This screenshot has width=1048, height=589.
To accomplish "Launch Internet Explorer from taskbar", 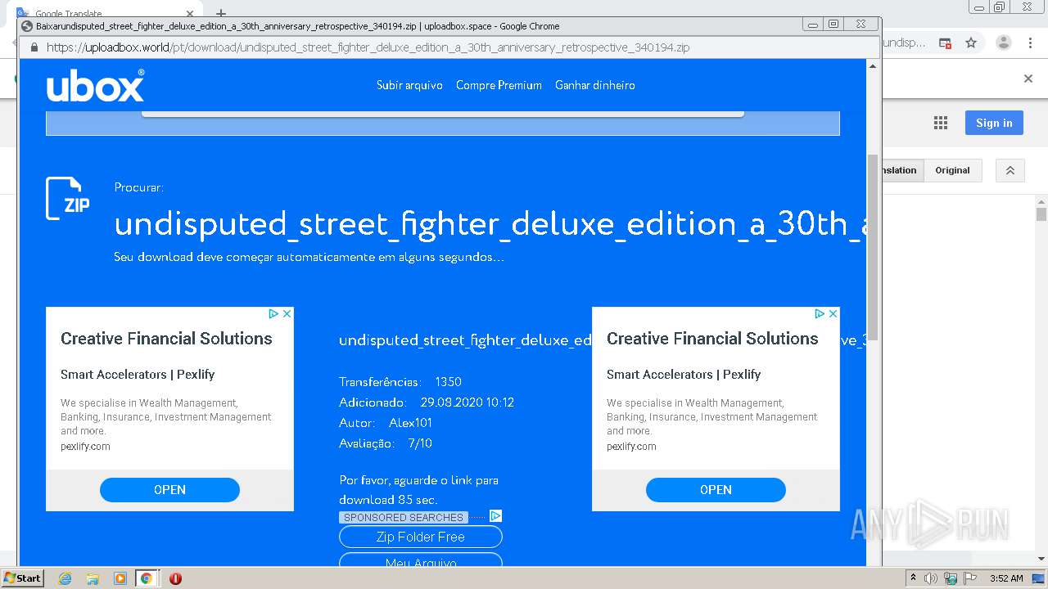I will [65, 578].
